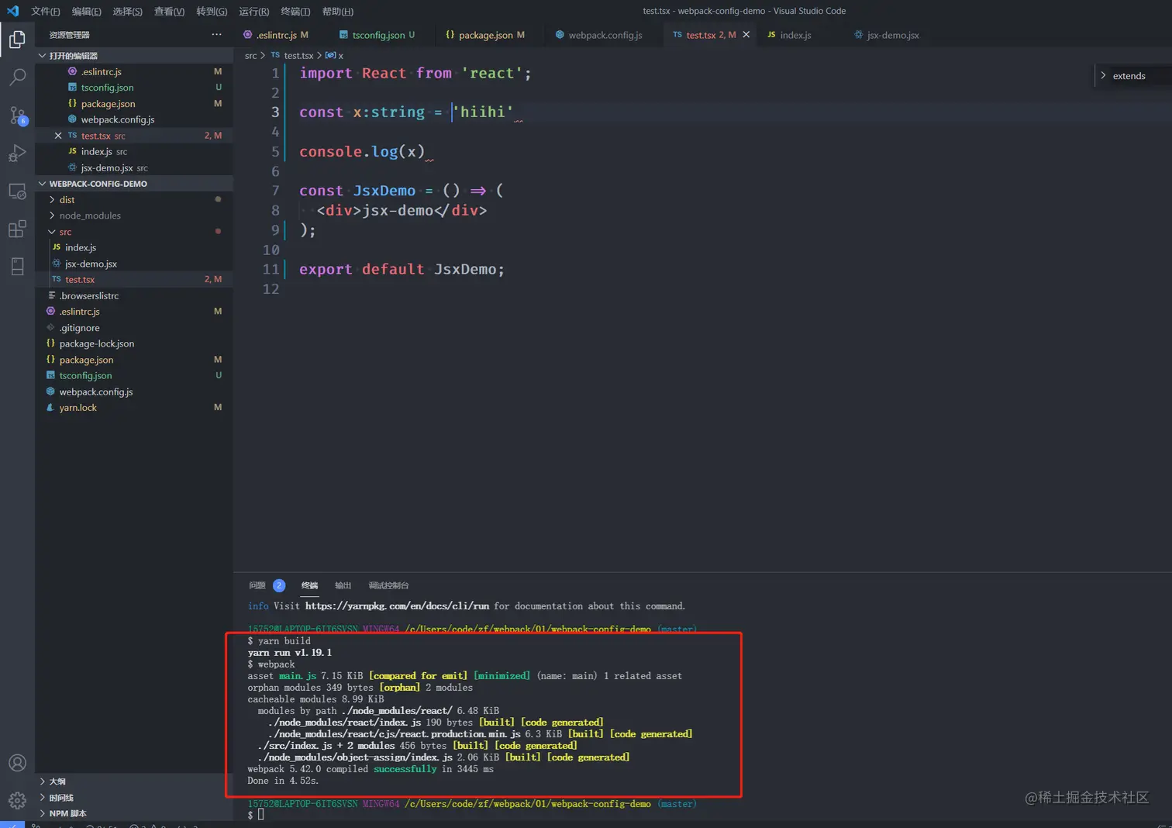Image resolution: width=1172 pixels, height=828 pixels.
Task: Expand the 时间线 (Timeline) section
Action: [x=134, y=798]
